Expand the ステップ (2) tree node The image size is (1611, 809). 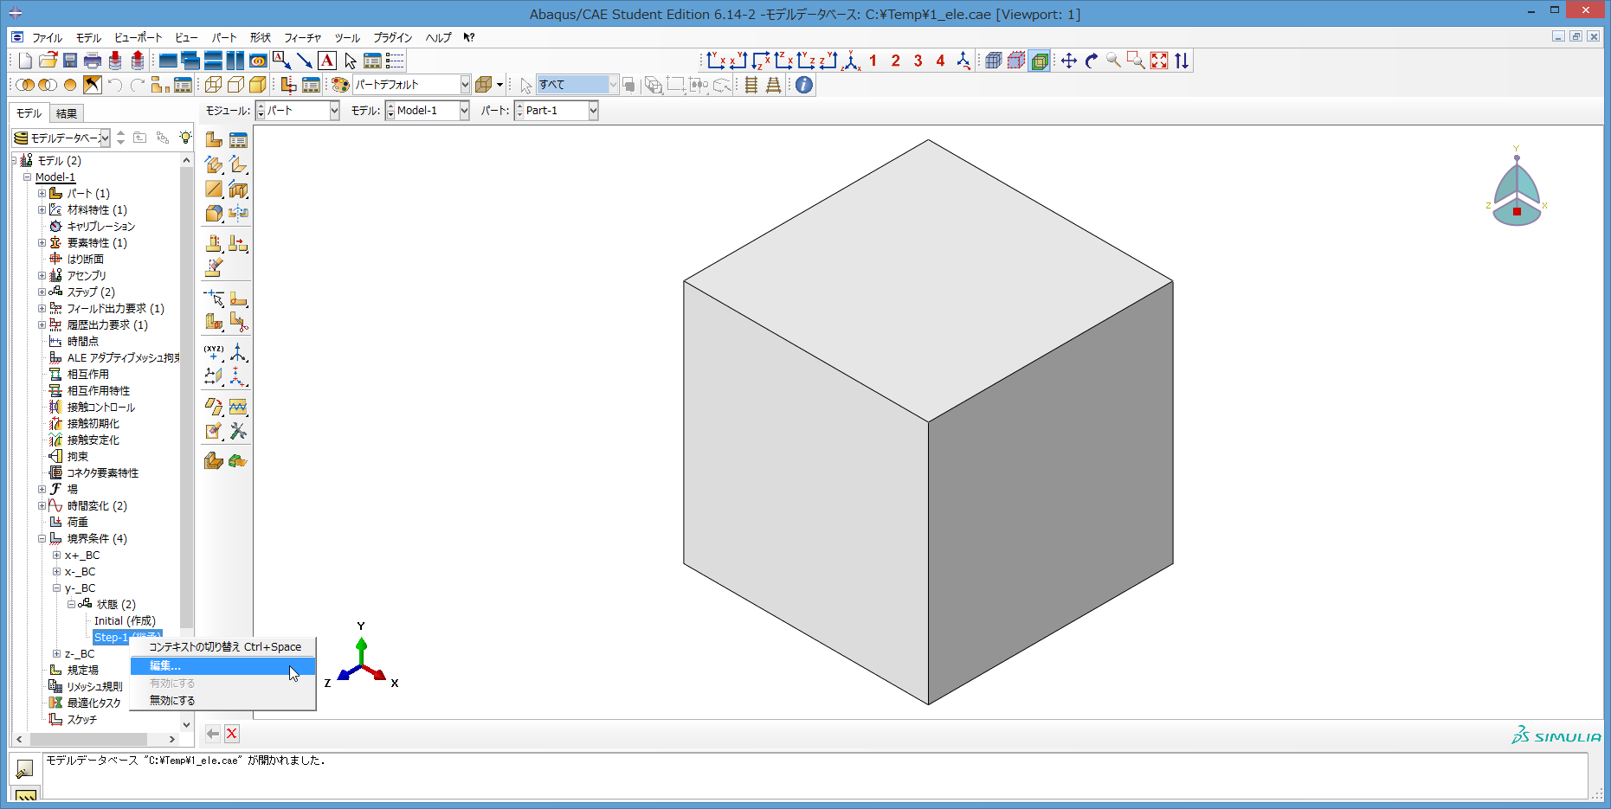[42, 292]
